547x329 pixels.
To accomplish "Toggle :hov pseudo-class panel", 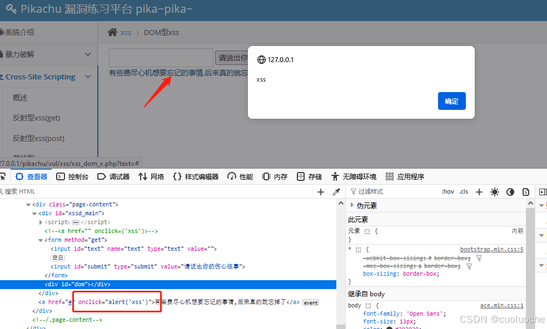I will pos(448,191).
